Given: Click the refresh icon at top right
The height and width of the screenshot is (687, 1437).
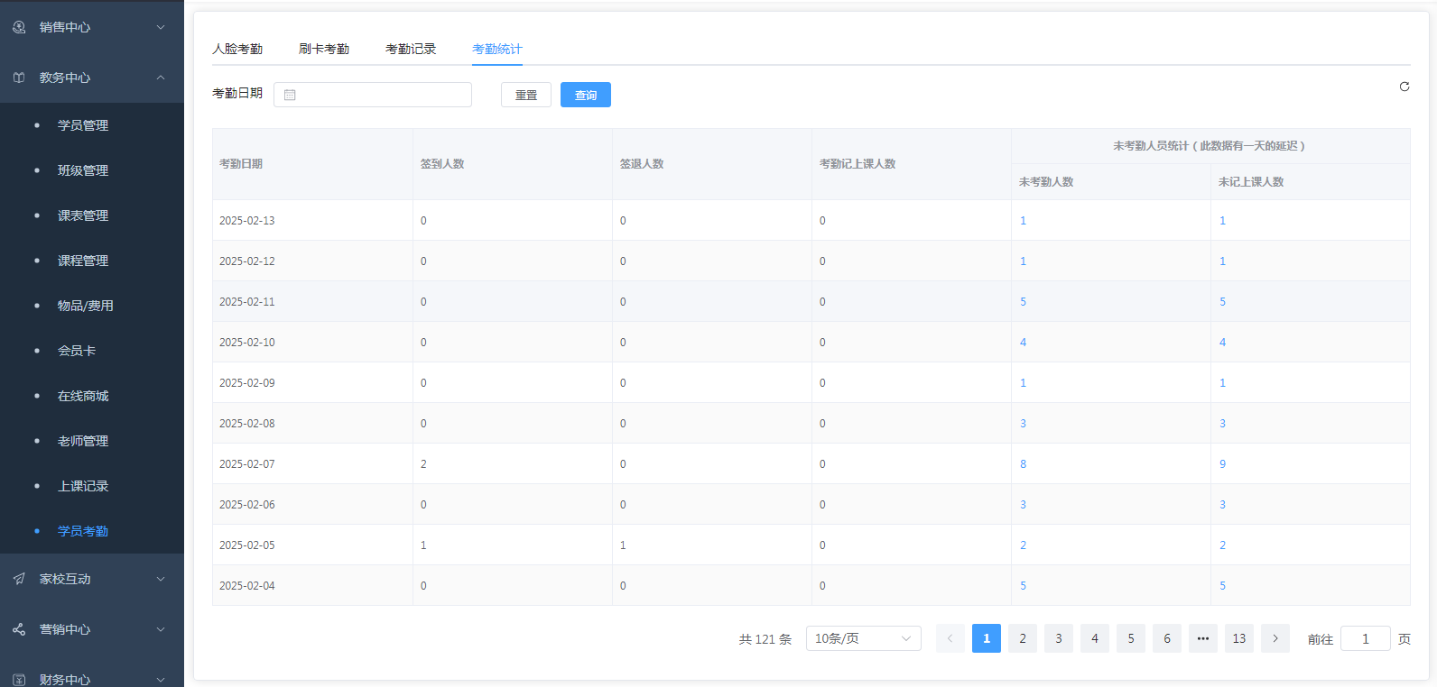Looking at the screenshot, I should point(1404,87).
